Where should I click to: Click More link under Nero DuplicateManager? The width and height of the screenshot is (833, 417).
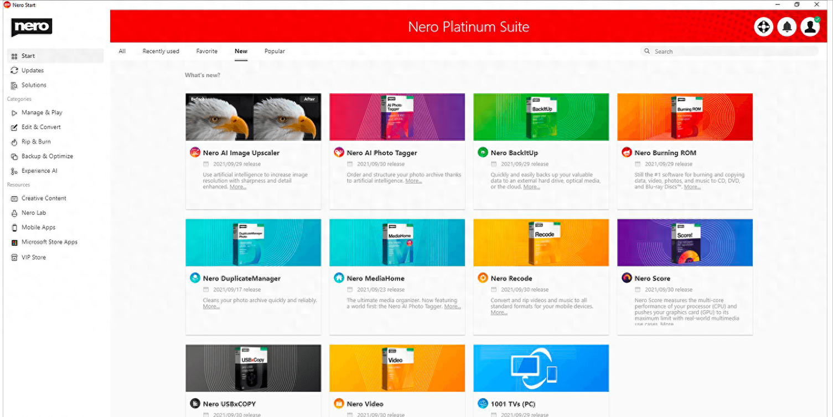click(x=211, y=307)
